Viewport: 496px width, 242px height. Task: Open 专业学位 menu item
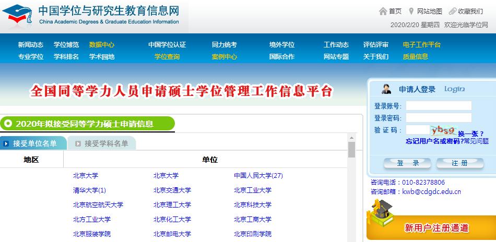click(x=31, y=57)
